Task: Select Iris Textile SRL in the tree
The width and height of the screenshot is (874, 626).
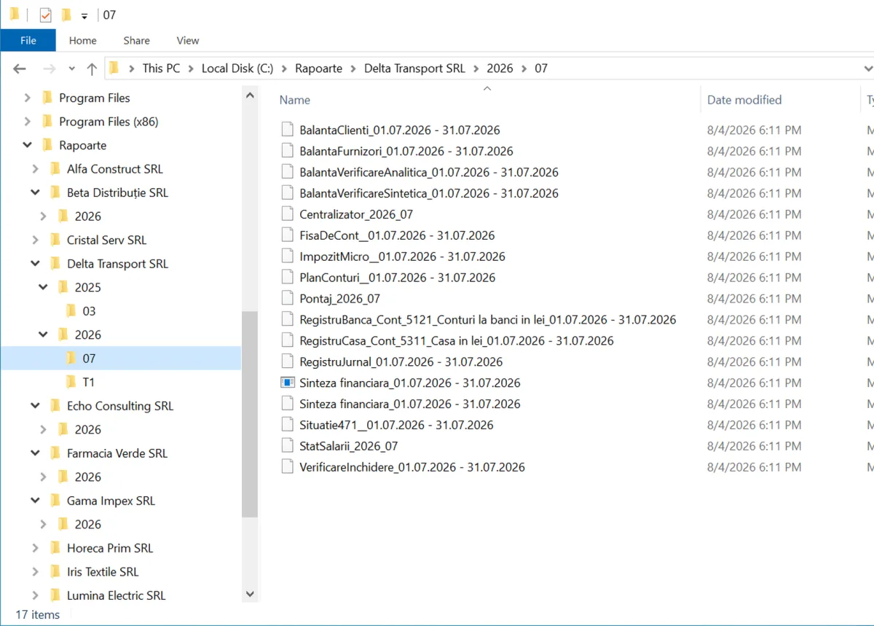Action: pos(103,572)
